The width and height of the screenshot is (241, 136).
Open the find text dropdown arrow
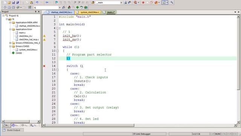(x=121, y=3)
